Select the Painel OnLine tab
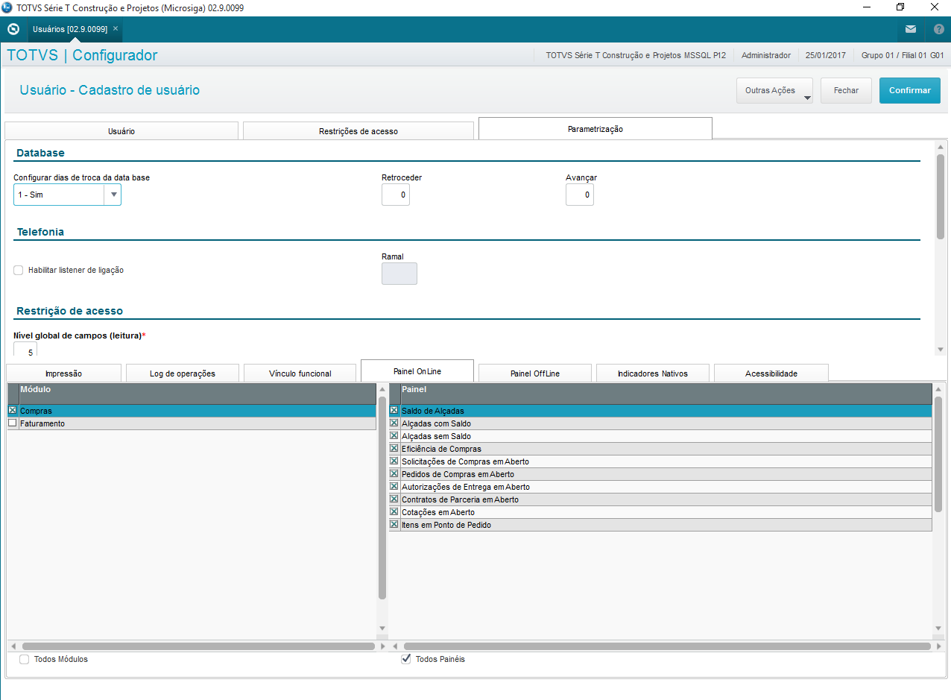Viewport: 951px width, 700px height. point(417,371)
